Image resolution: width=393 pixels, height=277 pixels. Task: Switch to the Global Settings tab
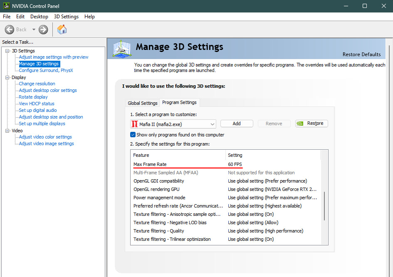pos(143,103)
